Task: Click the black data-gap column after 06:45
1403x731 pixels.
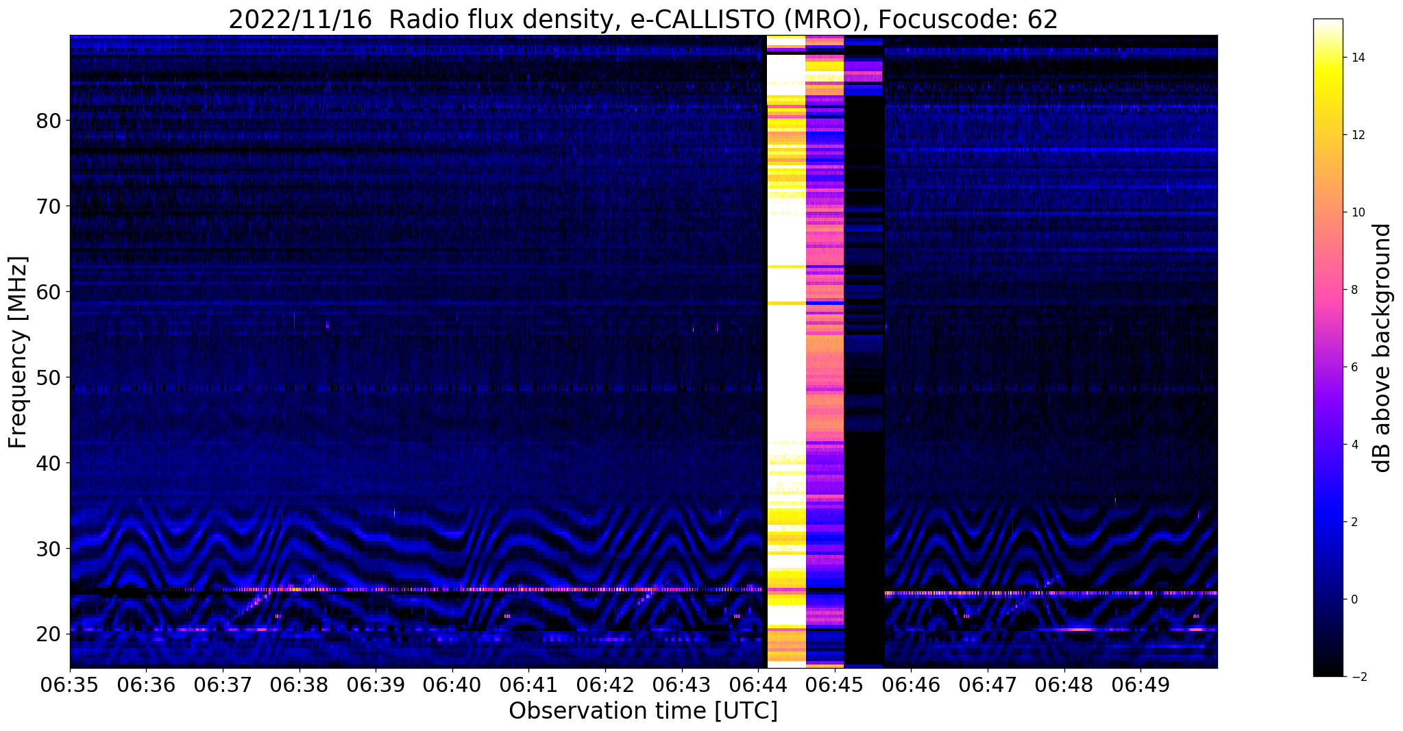Action: [x=864, y=351]
